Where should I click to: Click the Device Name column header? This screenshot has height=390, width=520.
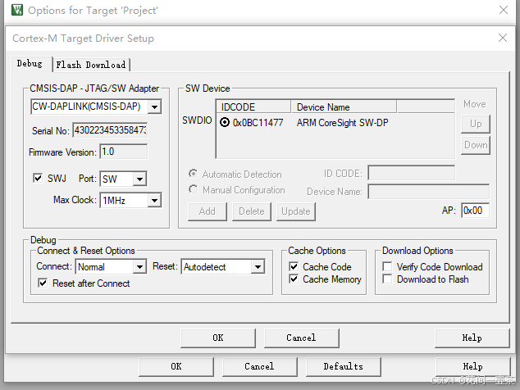click(x=344, y=107)
